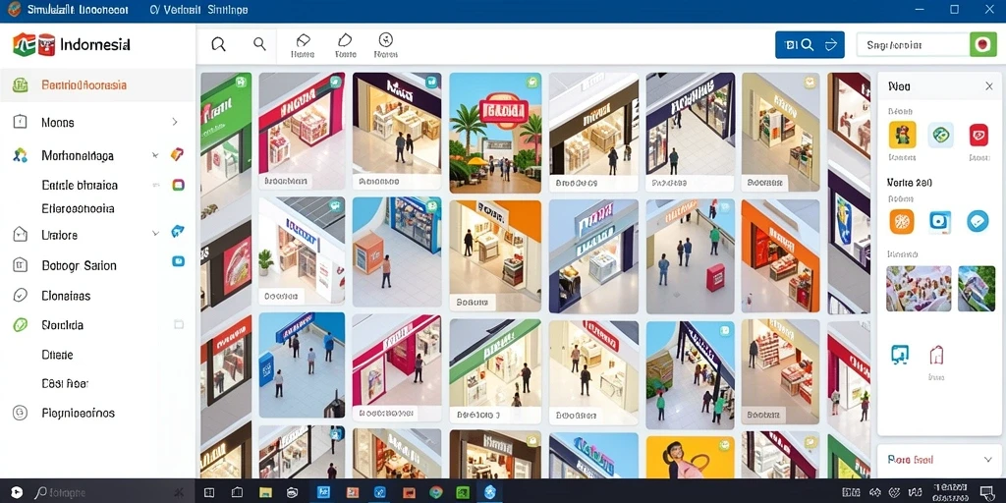Focus the search field beside the green button

coord(913,45)
